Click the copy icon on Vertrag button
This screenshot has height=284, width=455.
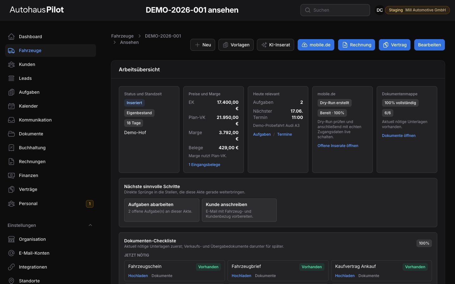point(386,45)
